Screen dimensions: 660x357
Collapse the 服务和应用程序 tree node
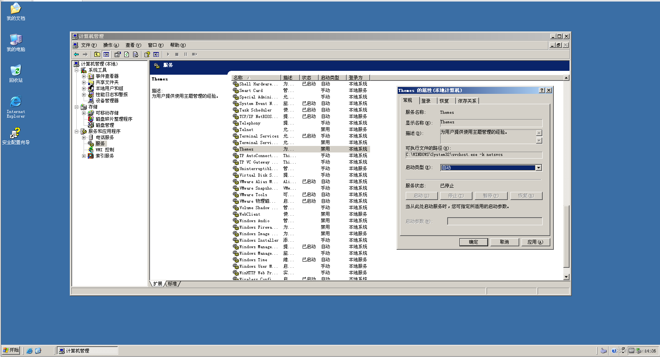76,131
